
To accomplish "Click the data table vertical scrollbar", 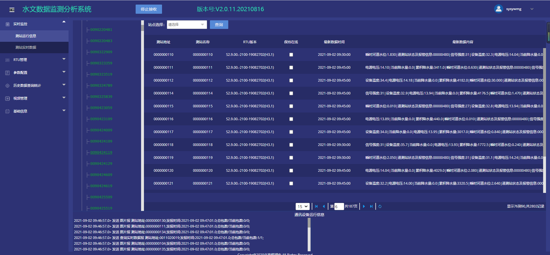I will point(545,120).
